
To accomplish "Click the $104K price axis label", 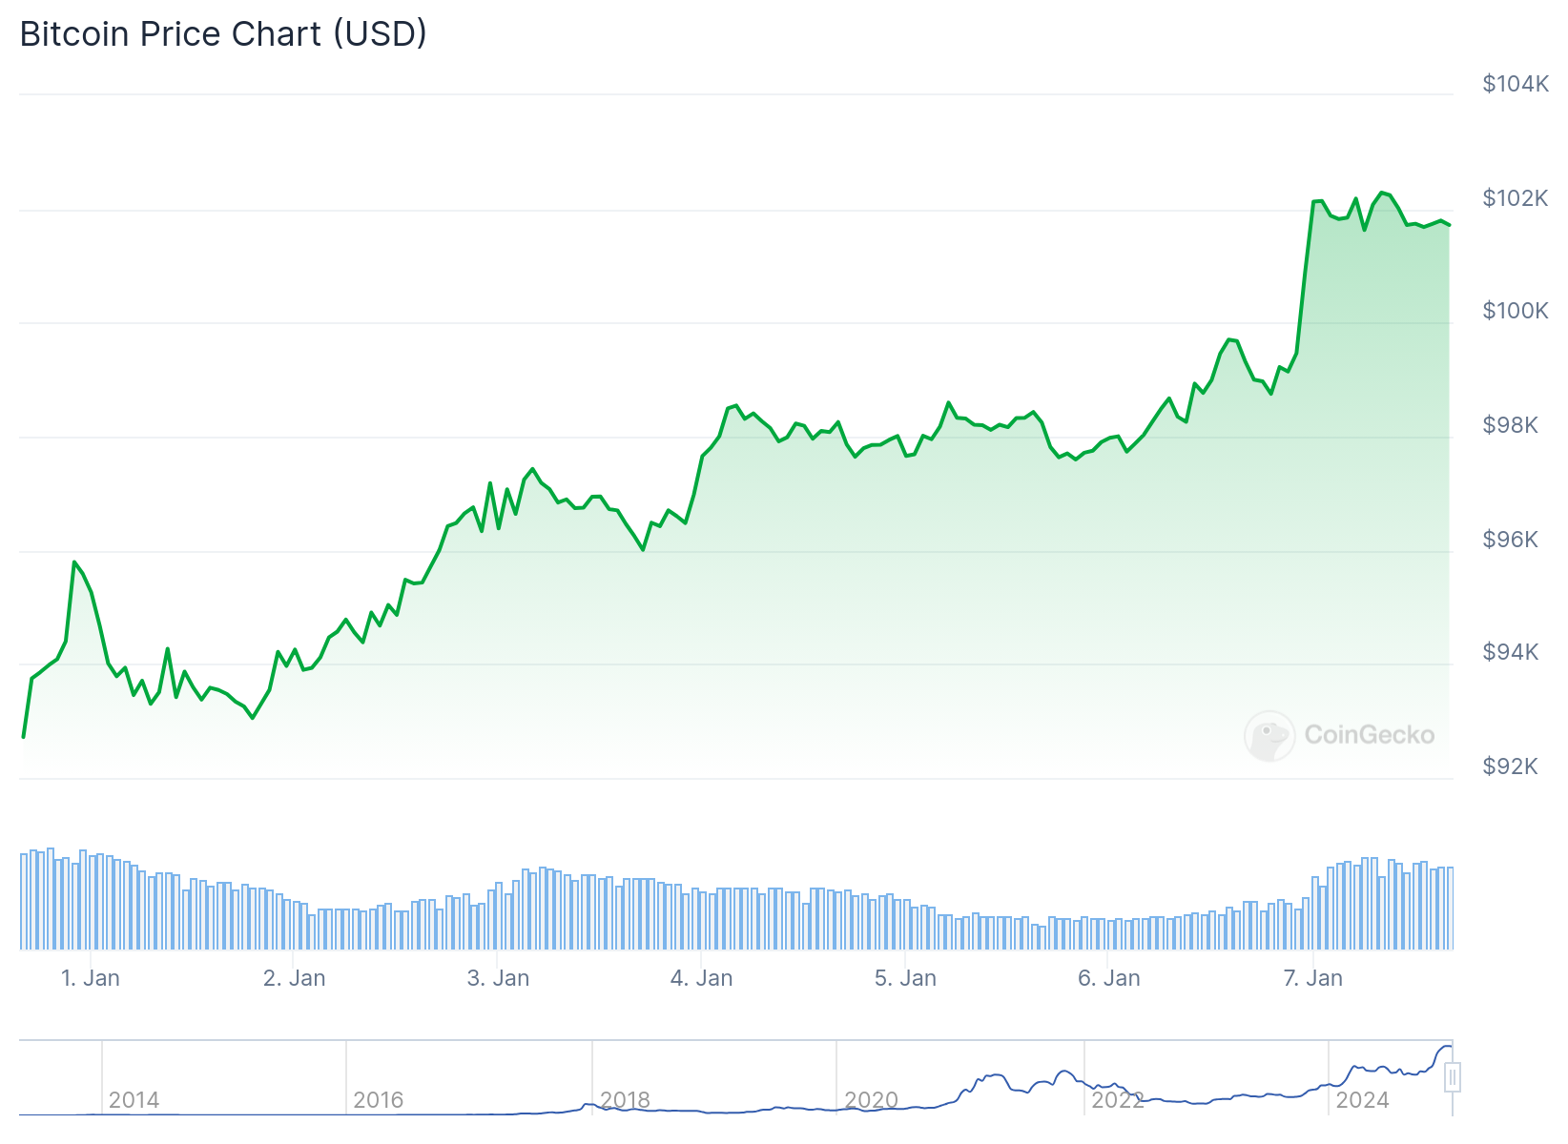I will 1515,84.
